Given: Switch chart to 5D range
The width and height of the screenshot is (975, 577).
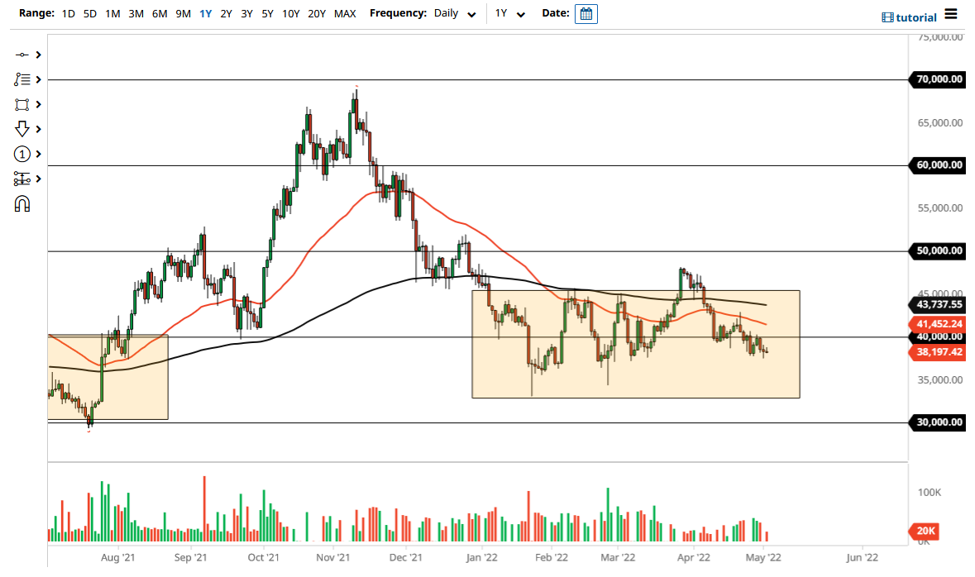Looking at the screenshot, I should tap(89, 13).
